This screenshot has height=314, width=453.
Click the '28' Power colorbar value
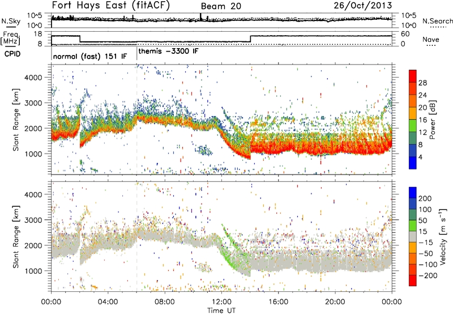pos(422,83)
